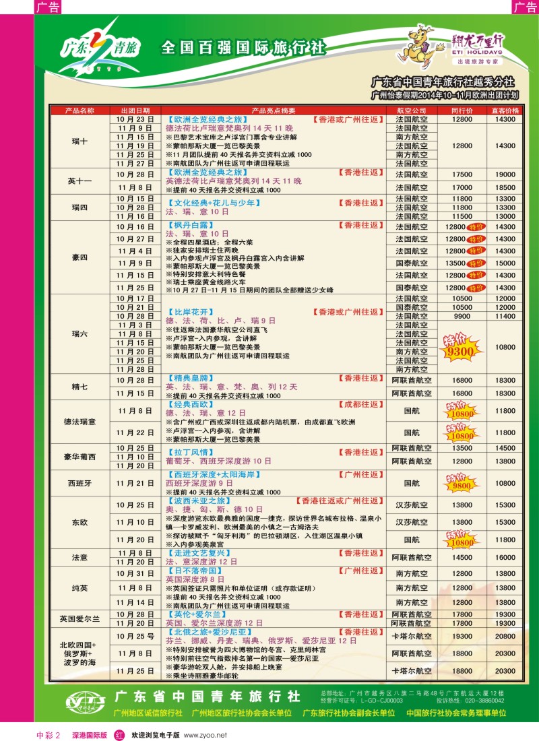This screenshot has width=539, height=741.
Task: Select product name 英十一
Action: tap(80, 181)
